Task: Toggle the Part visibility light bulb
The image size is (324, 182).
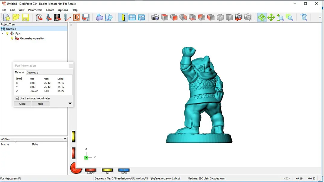Action: click(7, 34)
